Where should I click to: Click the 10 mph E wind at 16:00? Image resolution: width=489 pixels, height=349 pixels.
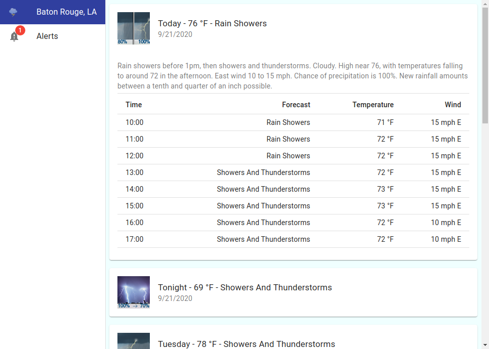(x=446, y=223)
